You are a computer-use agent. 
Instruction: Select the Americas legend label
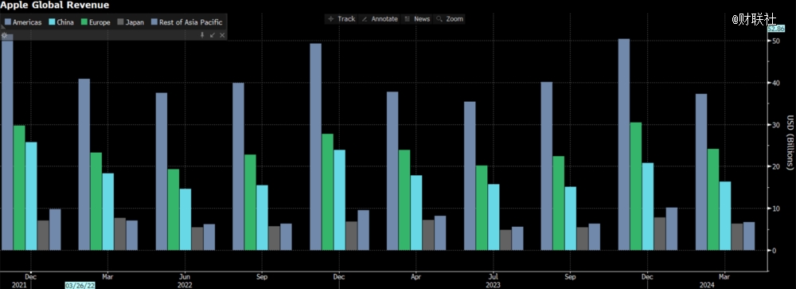(x=27, y=22)
